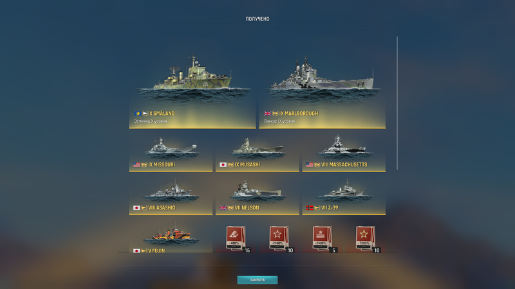Open the VII Nelson ship reward
The width and height of the screenshot is (515, 289).
click(257, 195)
